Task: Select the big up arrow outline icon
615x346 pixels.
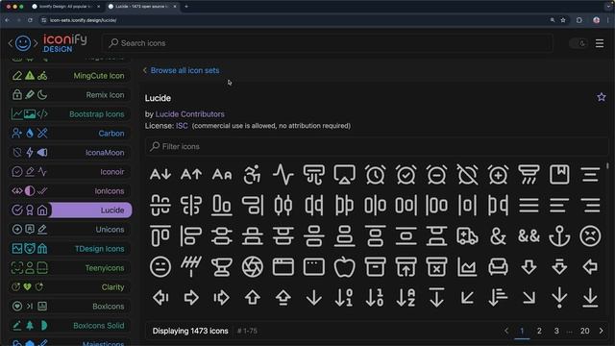Action: pyautogui.click(x=253, y=297)
